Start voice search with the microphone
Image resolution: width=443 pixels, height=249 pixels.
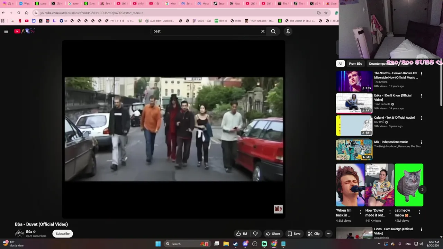288,31
